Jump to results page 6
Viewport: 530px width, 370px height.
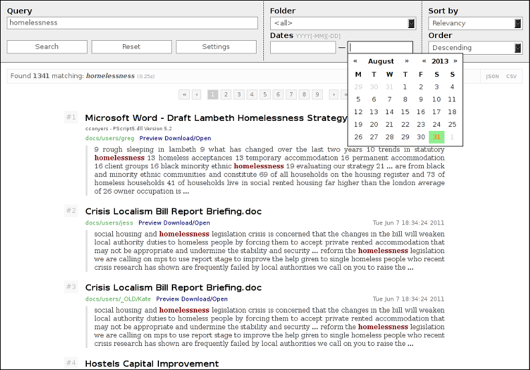tap(278, 95)
